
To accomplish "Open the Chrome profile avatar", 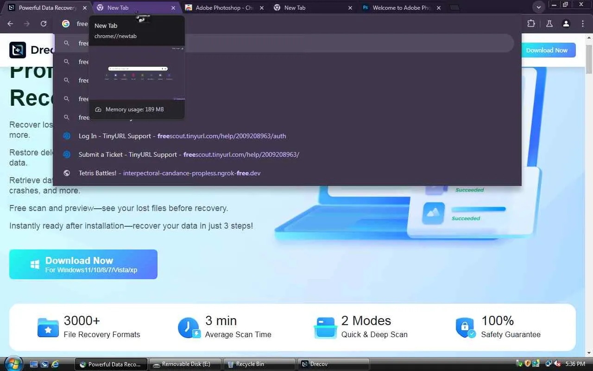I will [566, 24].
